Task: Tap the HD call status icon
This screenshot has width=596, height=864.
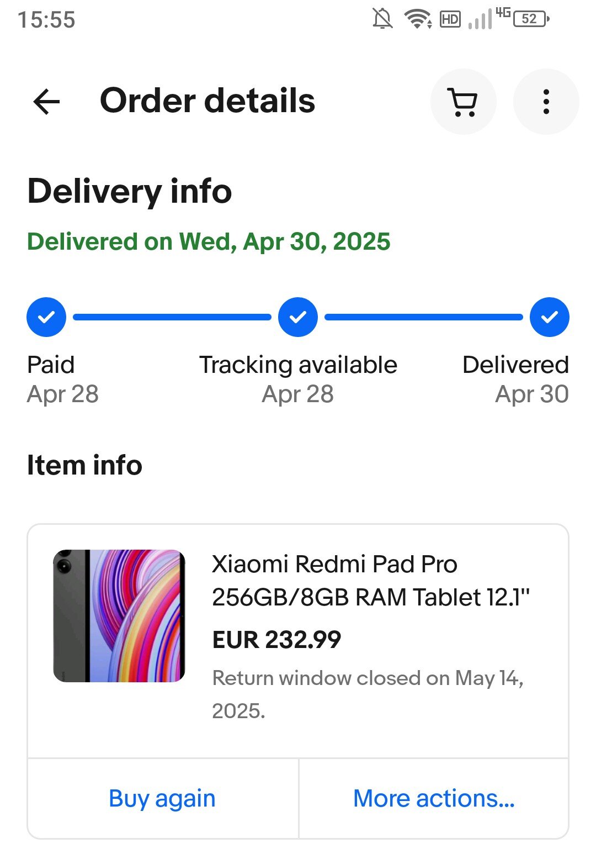Action: pyautogui.click(x=450, y=19)
